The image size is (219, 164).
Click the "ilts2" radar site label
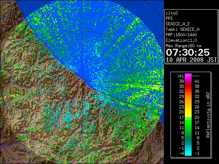pyautogui.click(x=172, y=13)
